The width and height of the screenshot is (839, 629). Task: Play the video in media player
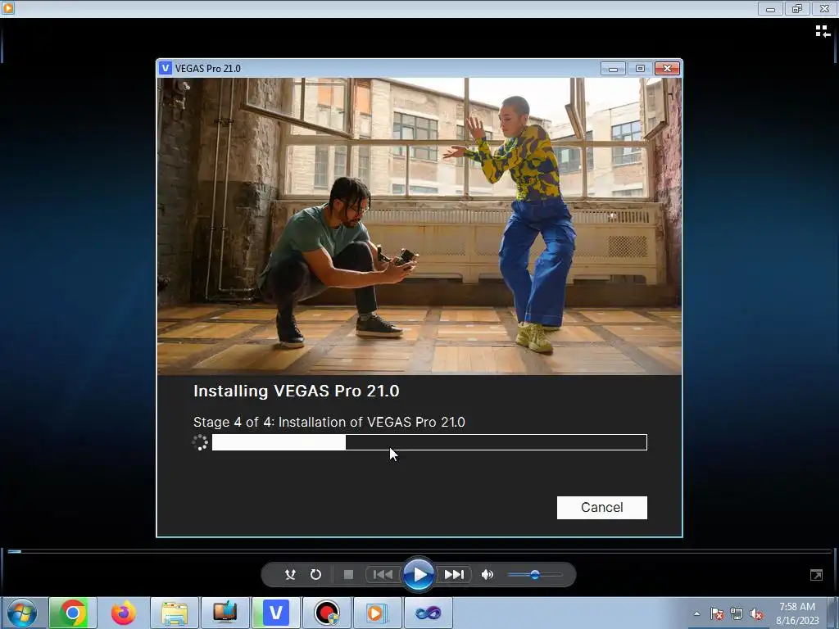[x=419, y=574]
